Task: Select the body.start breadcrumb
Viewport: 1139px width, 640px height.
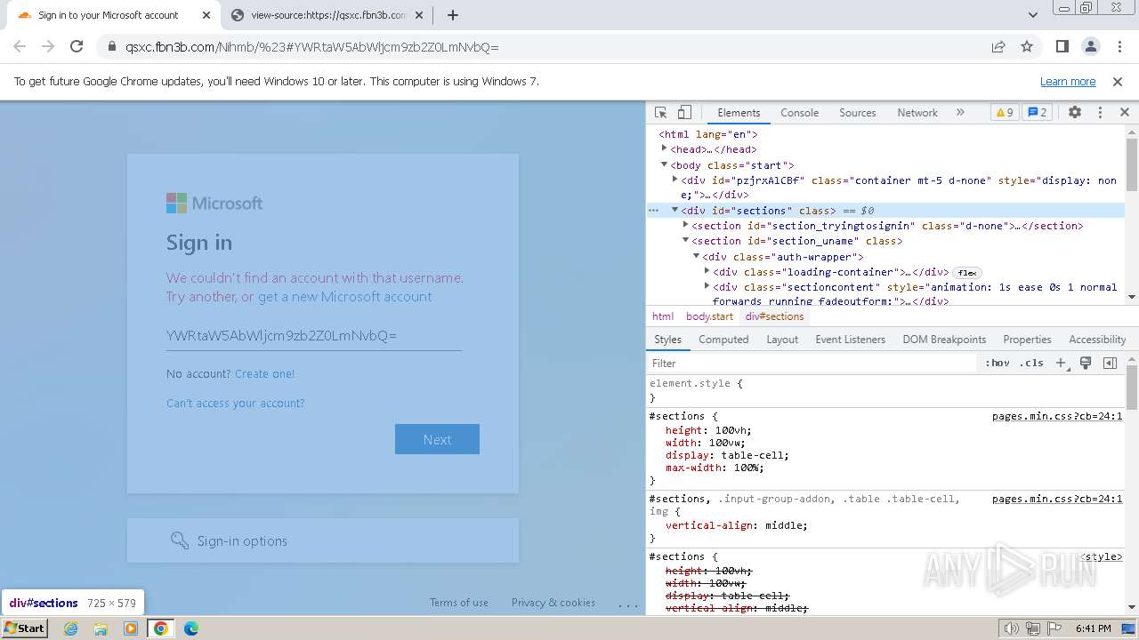Action: pos(709,316)
